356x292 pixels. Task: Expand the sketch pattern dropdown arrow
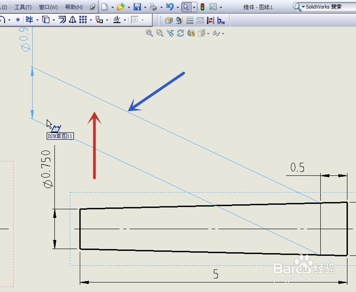coord(91,20)
